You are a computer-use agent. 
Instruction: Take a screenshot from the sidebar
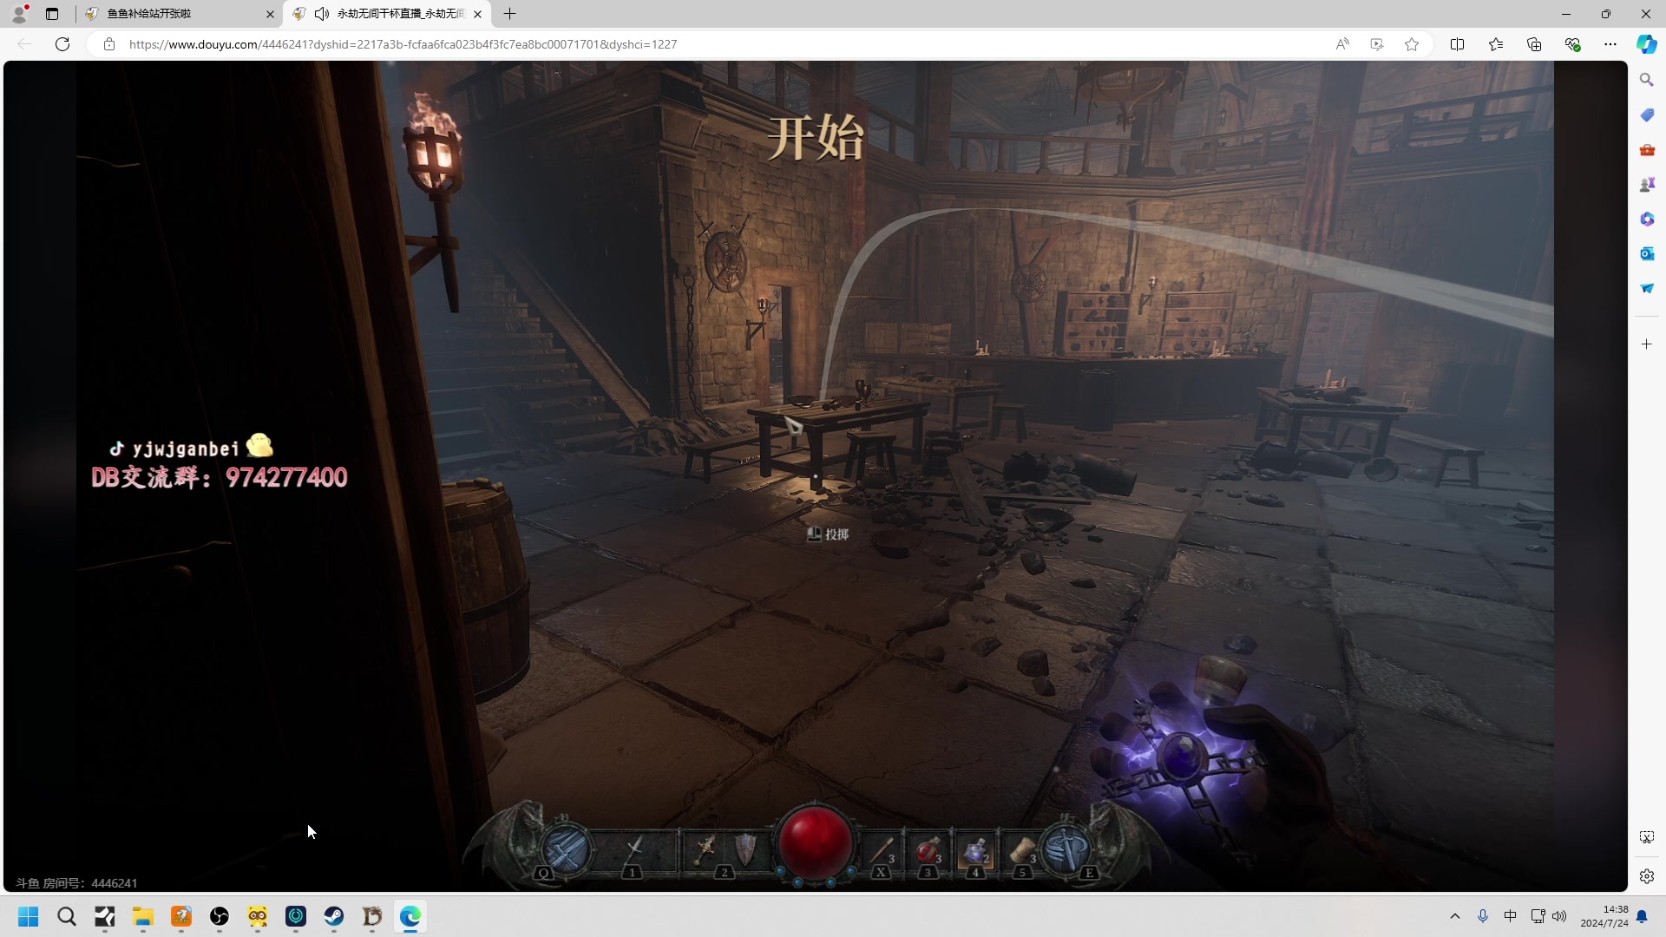[x=1647, y=837]
